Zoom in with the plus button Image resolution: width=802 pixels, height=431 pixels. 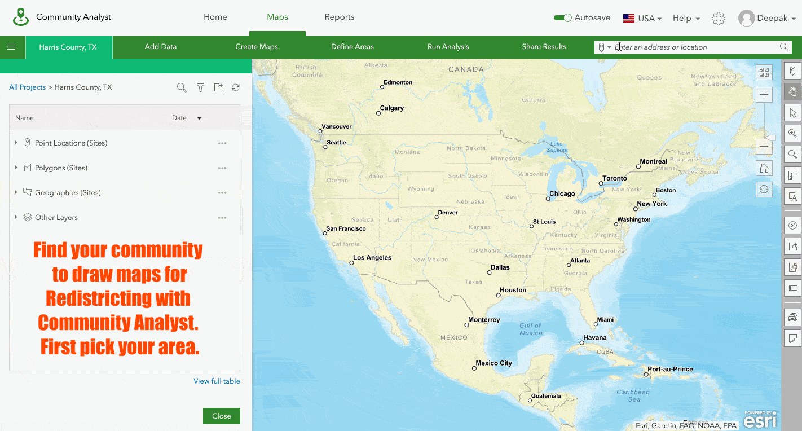point(764,95)
